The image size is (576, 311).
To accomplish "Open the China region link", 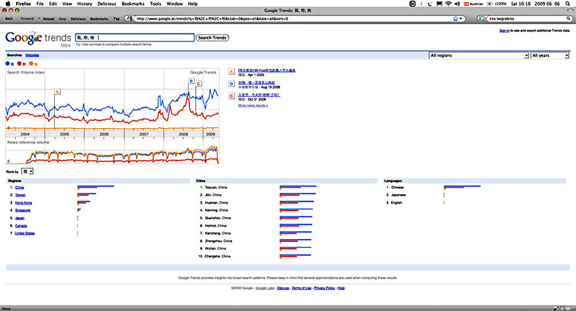I will tap(19, 188).
